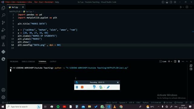Open the recorder pencil annotation tool
194x109 pixels.
point(108,87)
